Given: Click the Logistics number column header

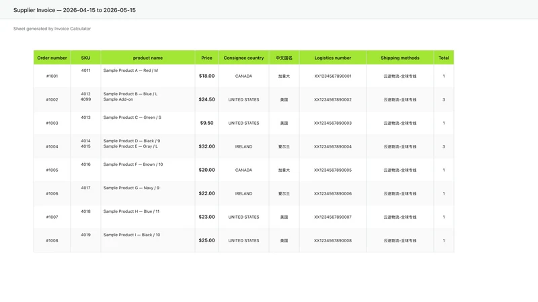Looking at the screenshot, I should pos(333,58).
